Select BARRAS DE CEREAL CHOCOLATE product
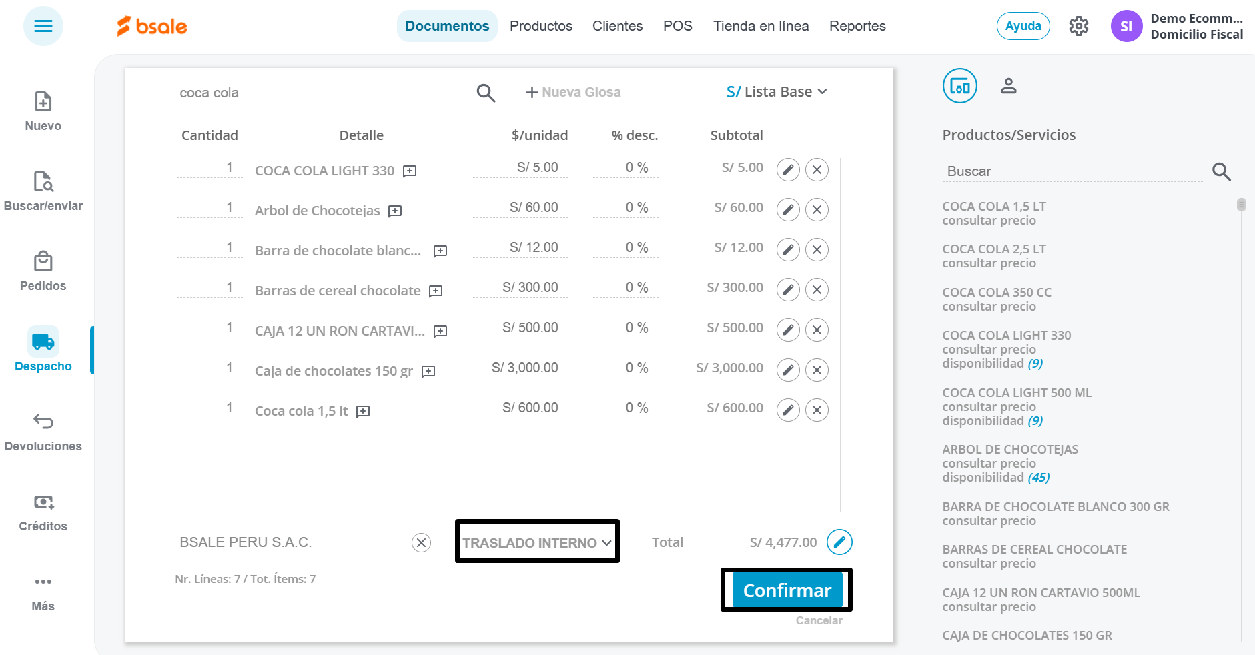This screenshot has width=1255, height=655. (1034, 556)
